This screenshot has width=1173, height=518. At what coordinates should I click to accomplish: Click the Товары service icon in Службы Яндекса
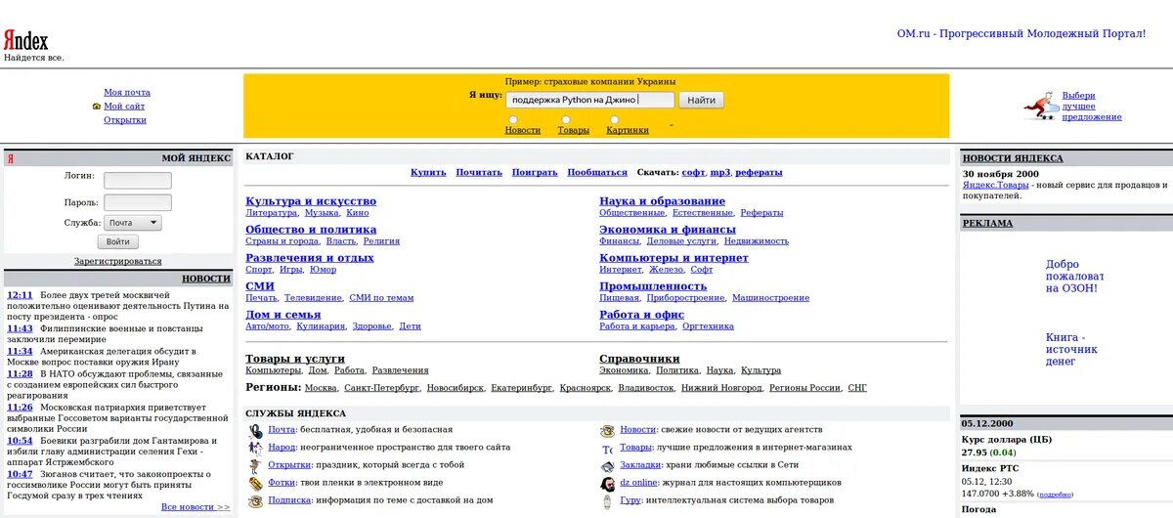(607, 448)
